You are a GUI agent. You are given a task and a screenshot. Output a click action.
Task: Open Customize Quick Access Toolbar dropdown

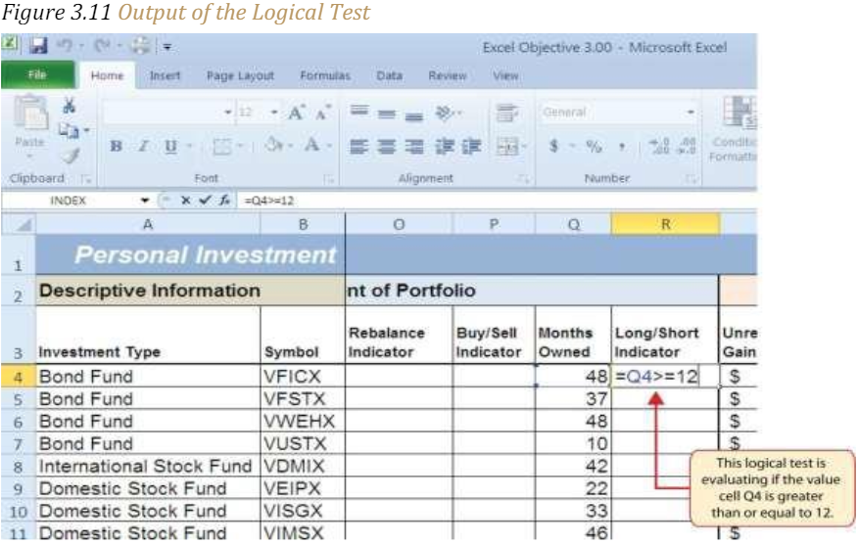click(x=167, y=47)
